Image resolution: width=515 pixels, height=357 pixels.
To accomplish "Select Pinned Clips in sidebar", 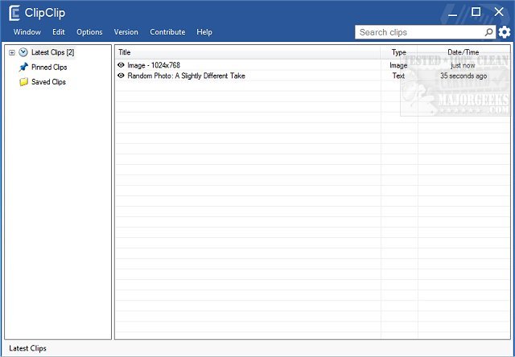I will click(x=49, y=68).
